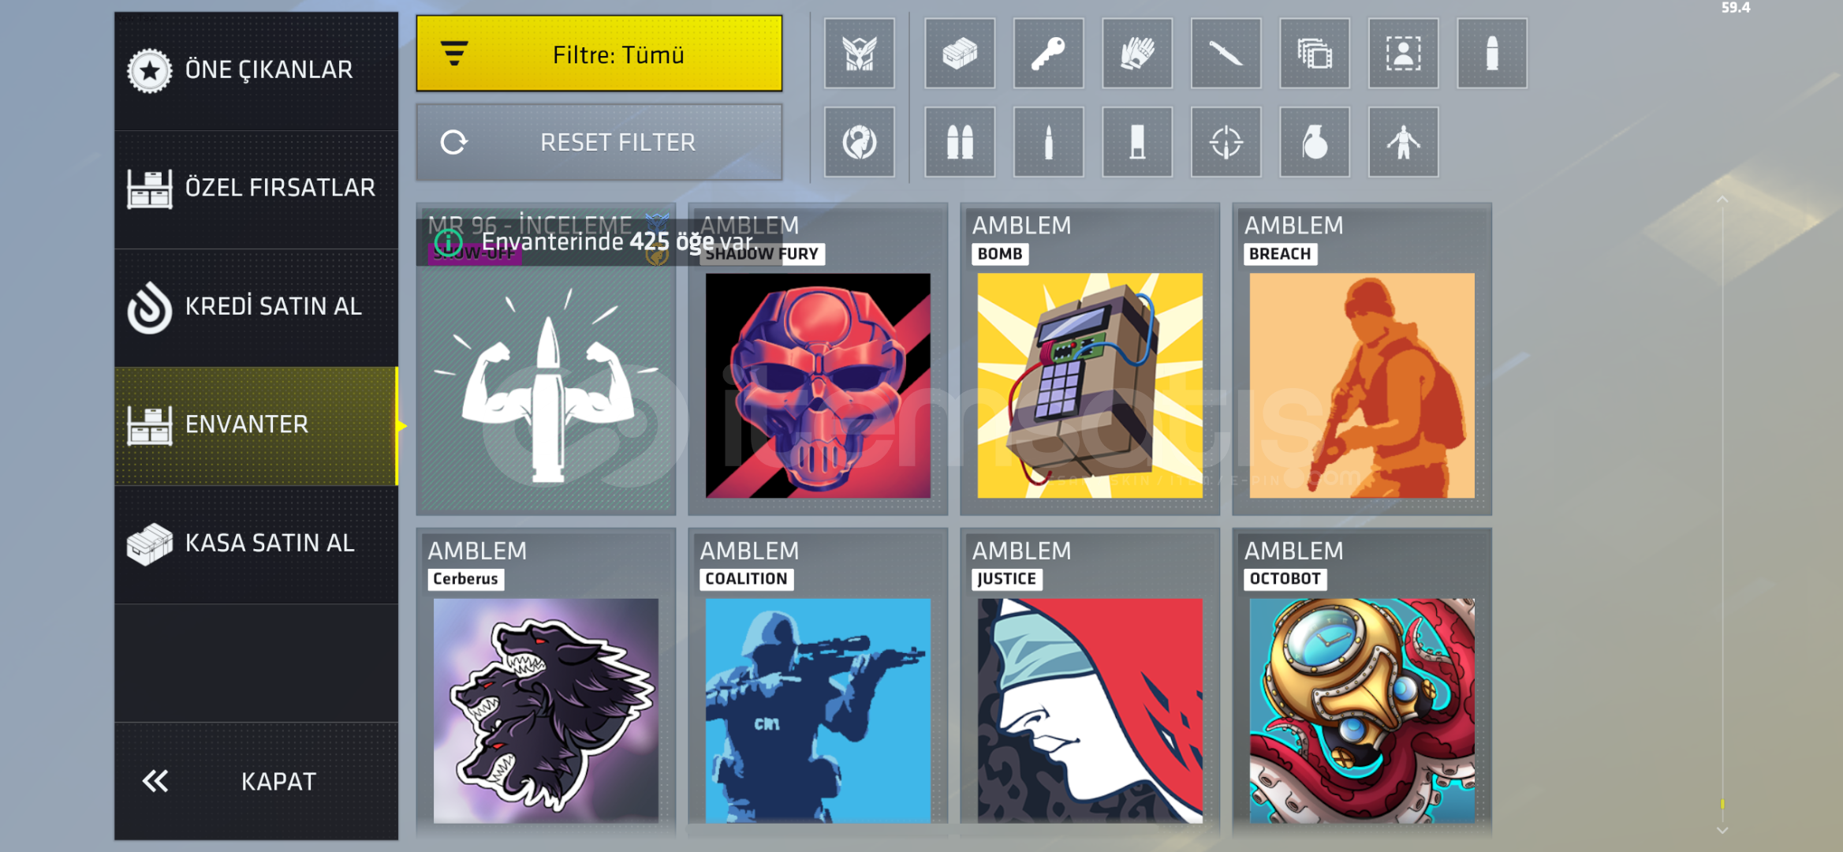Select the crosshair filter icon
The height and width of the screenshot is (852, 1843).
[x=1226, y=142]
